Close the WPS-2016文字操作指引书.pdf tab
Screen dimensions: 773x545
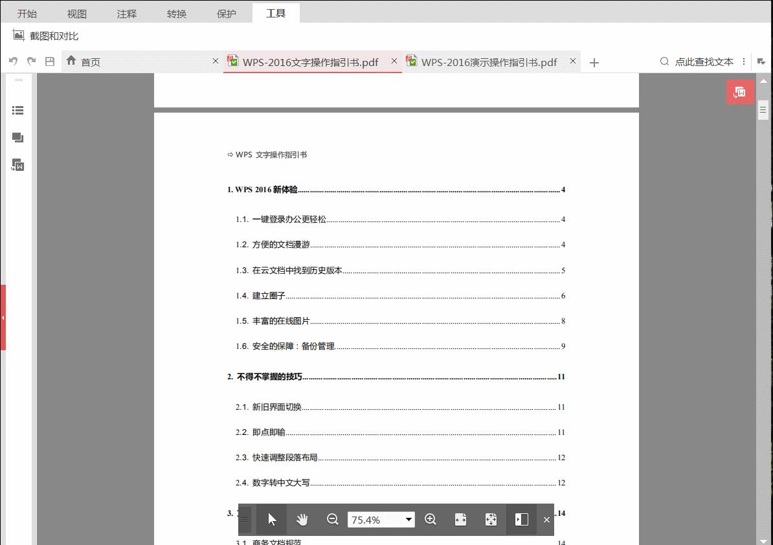point(394,61)
